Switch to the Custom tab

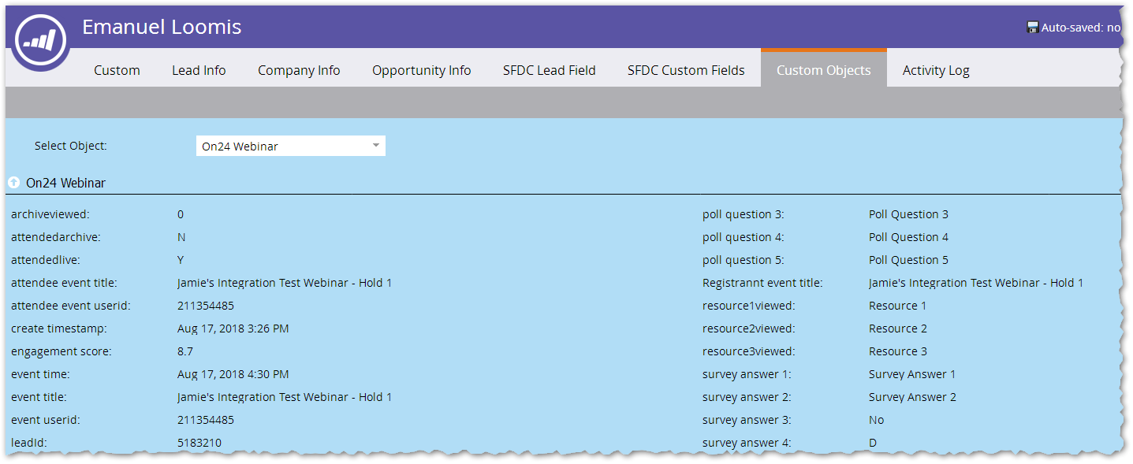[117, 70]
